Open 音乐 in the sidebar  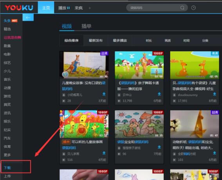click(x=7, y=79)
